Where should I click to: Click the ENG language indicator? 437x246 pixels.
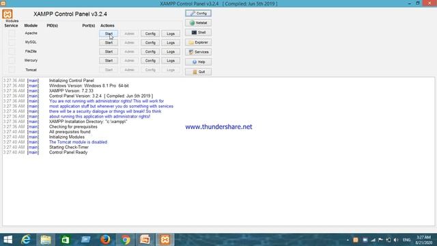407,240
